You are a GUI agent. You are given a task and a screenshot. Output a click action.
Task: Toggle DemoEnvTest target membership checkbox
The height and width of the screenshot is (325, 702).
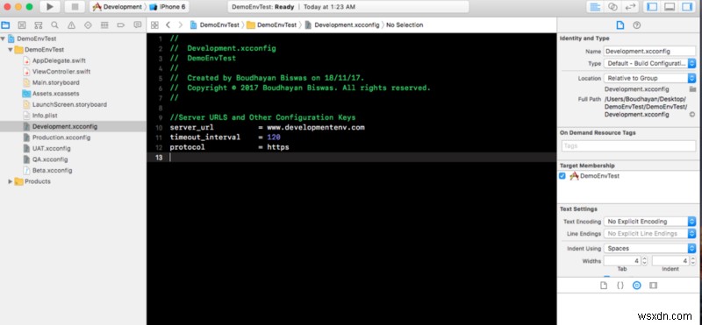point(562,176)
